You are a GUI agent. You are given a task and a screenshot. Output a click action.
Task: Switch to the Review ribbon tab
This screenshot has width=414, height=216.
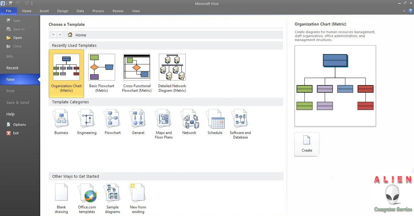(x=118, y=11)
